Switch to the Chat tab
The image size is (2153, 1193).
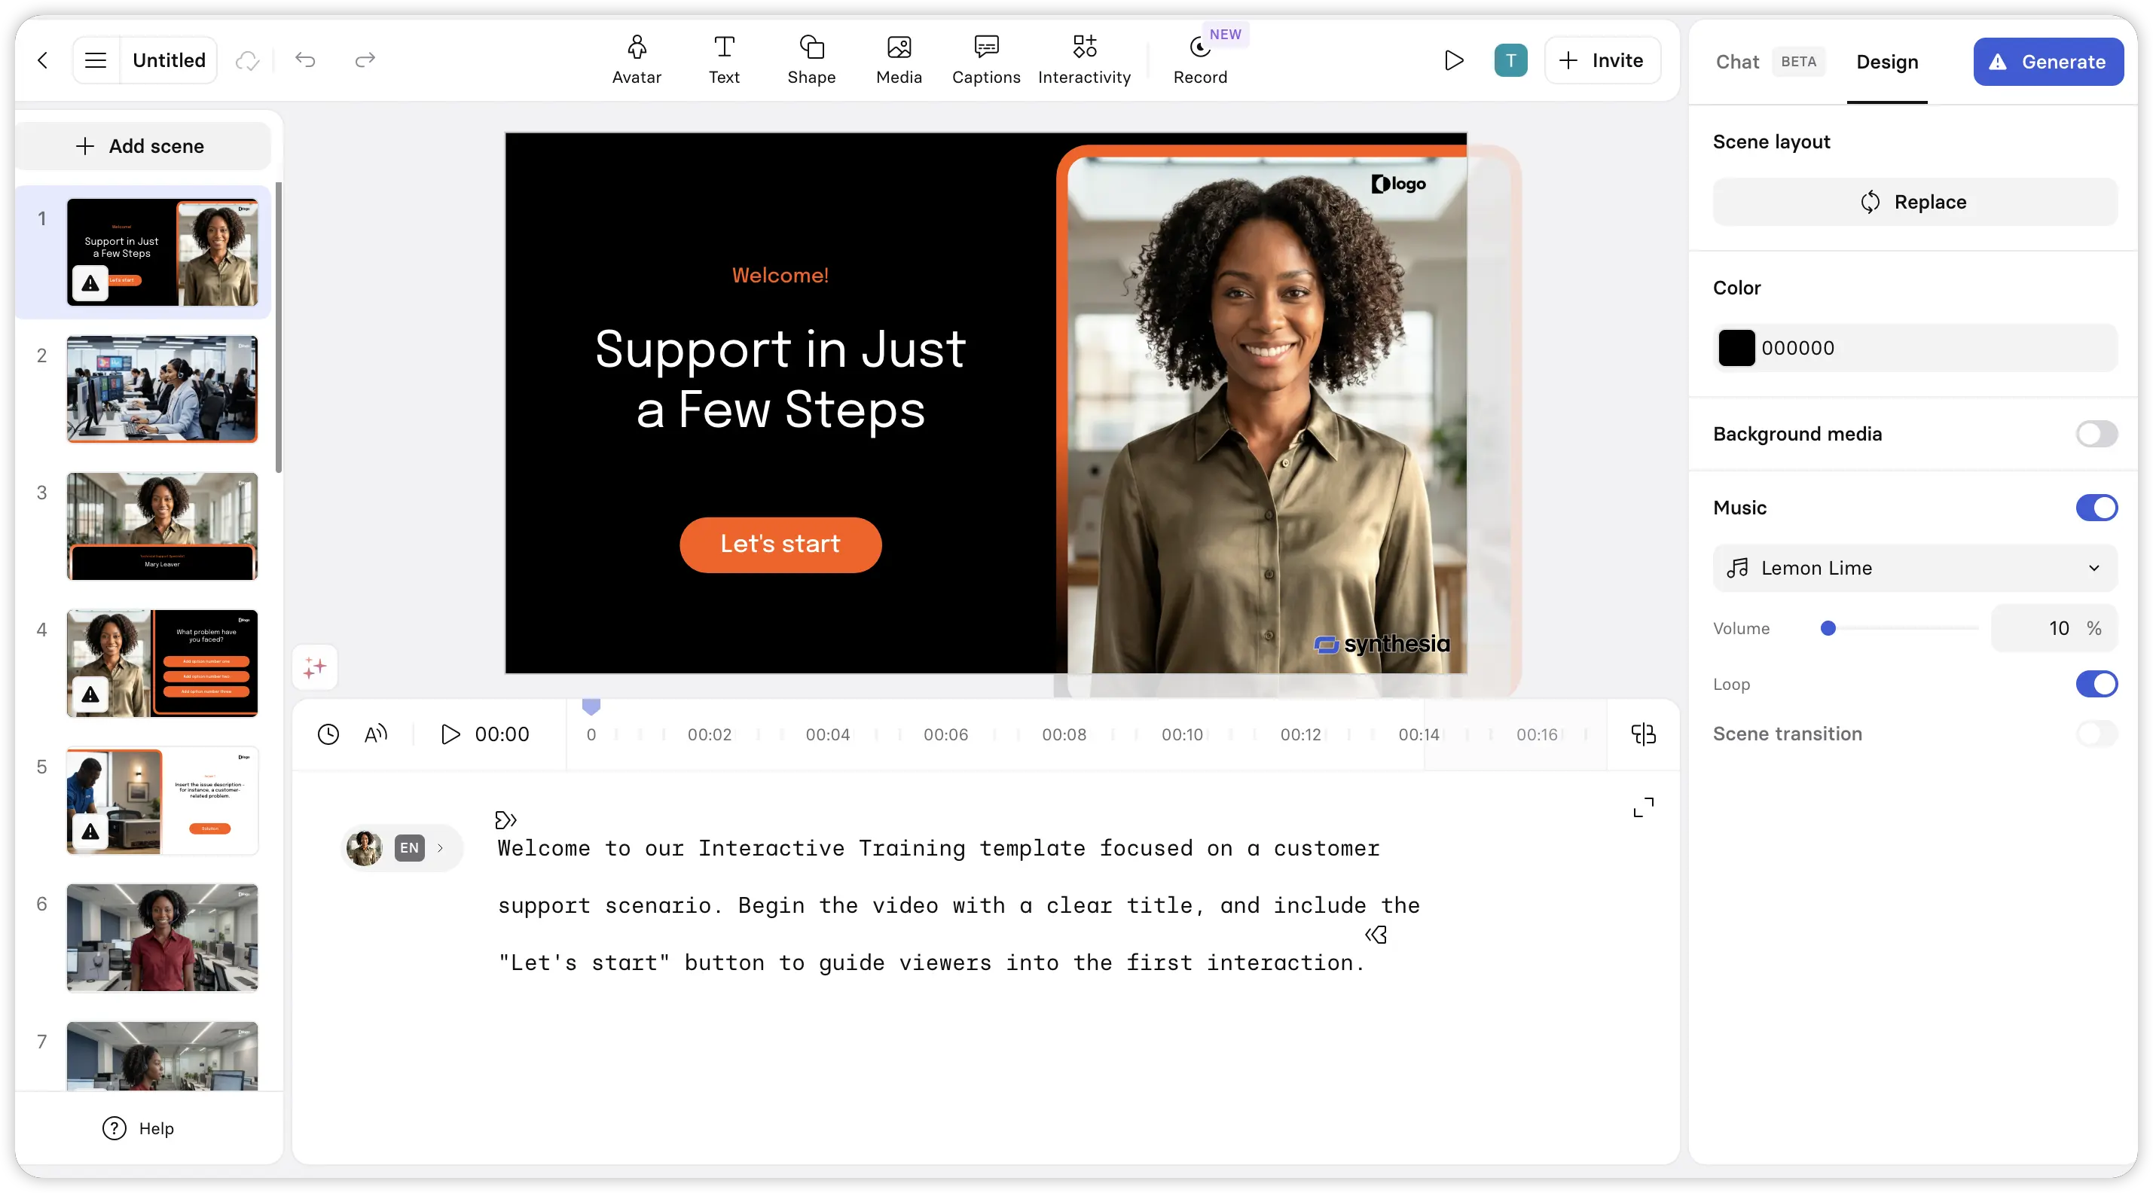1736,62
